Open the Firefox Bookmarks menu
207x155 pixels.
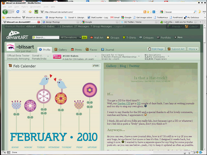coord(36,7)
